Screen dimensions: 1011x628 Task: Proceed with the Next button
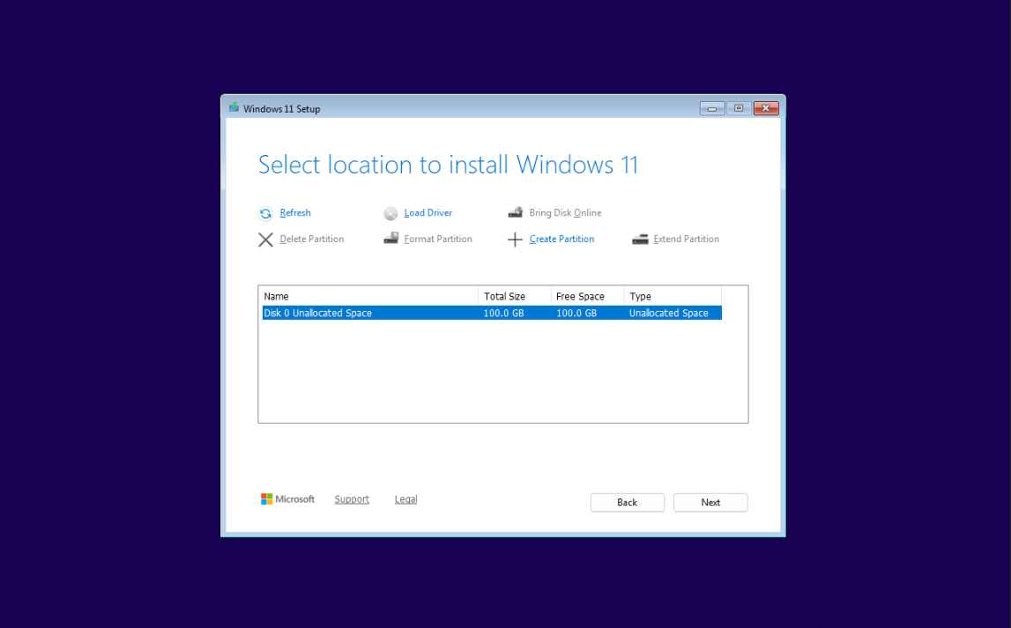click(710, 502)
